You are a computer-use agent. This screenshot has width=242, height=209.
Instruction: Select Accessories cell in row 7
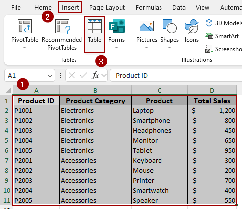(95, 160)
